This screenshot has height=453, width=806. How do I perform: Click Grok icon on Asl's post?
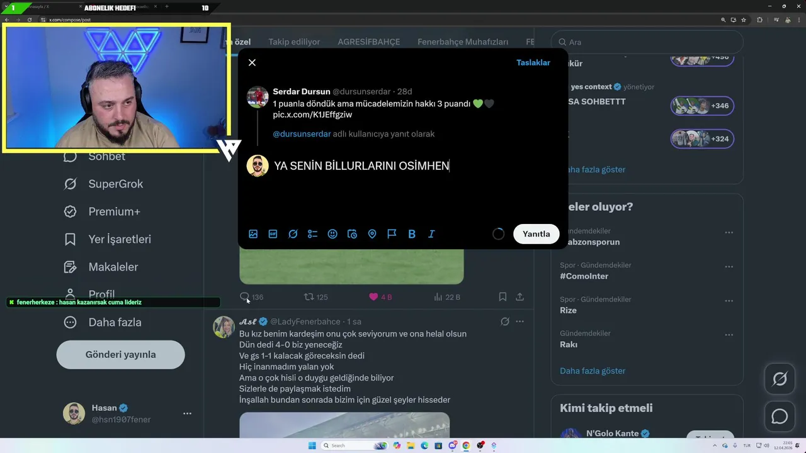(x=504, y=322)
